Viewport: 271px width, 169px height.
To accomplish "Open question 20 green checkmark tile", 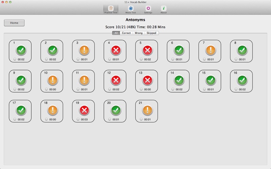I will (x=115, y=111).
